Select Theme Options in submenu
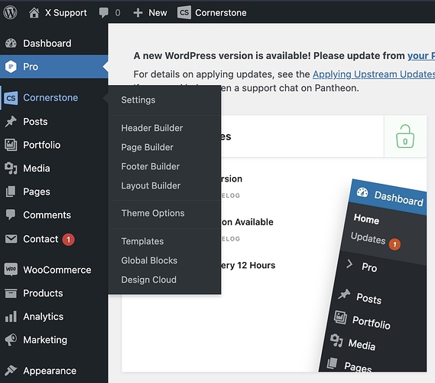This screenshot has width=435, height=383. coord(153,213)
